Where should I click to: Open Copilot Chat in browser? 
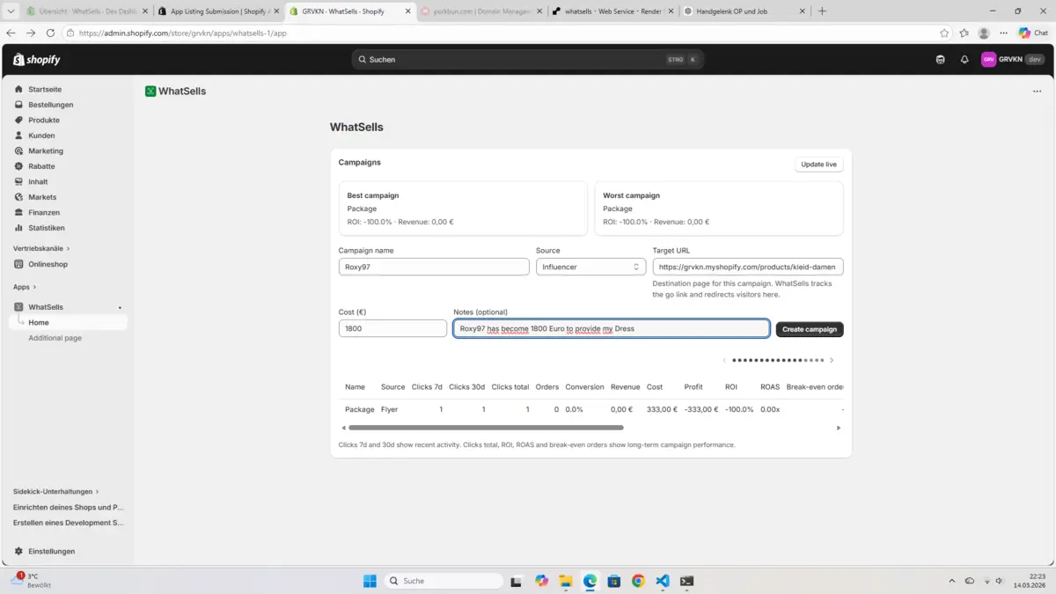1033,33
